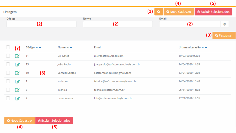This screenshot has height=133, width=236.
Task: Sort Código column ascending with up arrow
Action: pyautogui.click(x=37, y=47)
